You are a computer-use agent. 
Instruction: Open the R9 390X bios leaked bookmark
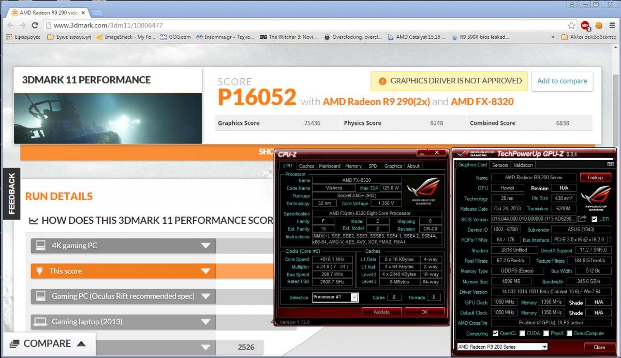[x=480, y=37]
